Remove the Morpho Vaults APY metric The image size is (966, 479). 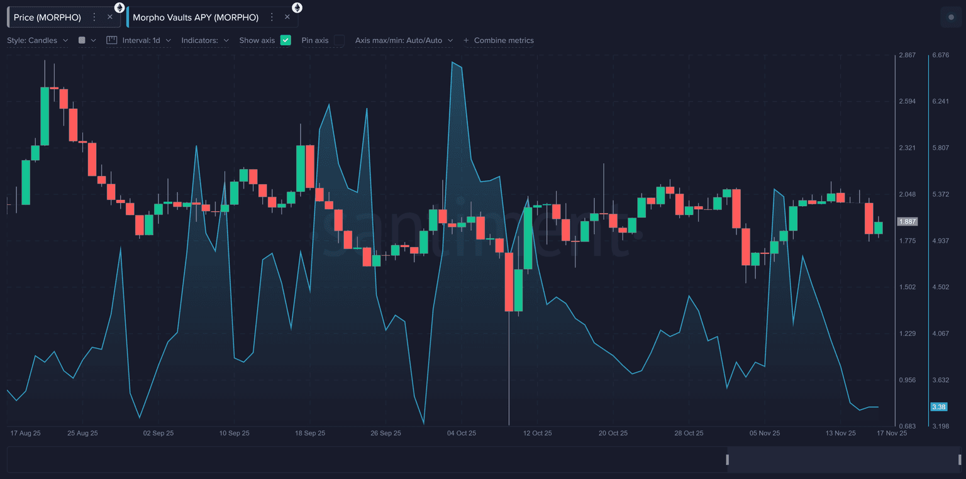pyautogui.click(x=287, y=17)
